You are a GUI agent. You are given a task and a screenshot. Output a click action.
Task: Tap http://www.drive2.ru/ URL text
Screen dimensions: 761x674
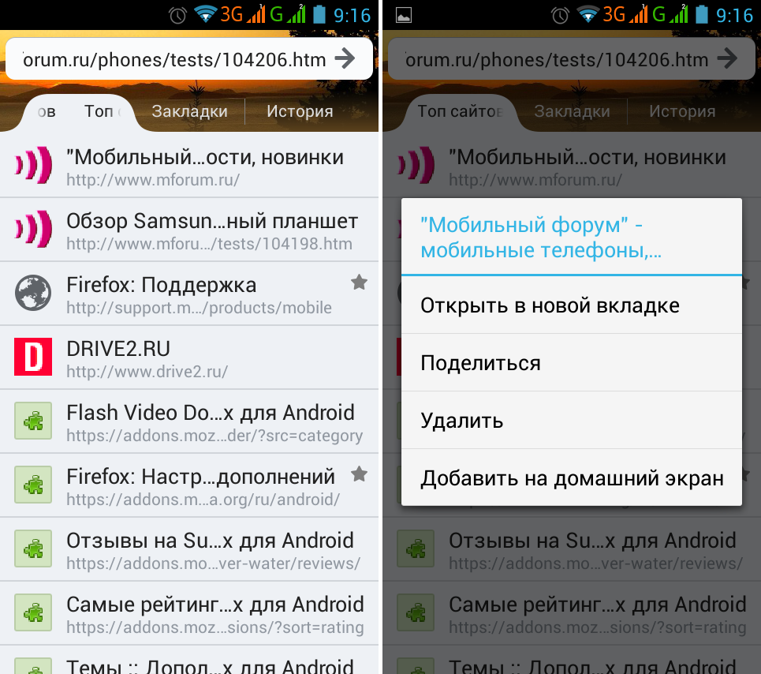pos(147,372)
